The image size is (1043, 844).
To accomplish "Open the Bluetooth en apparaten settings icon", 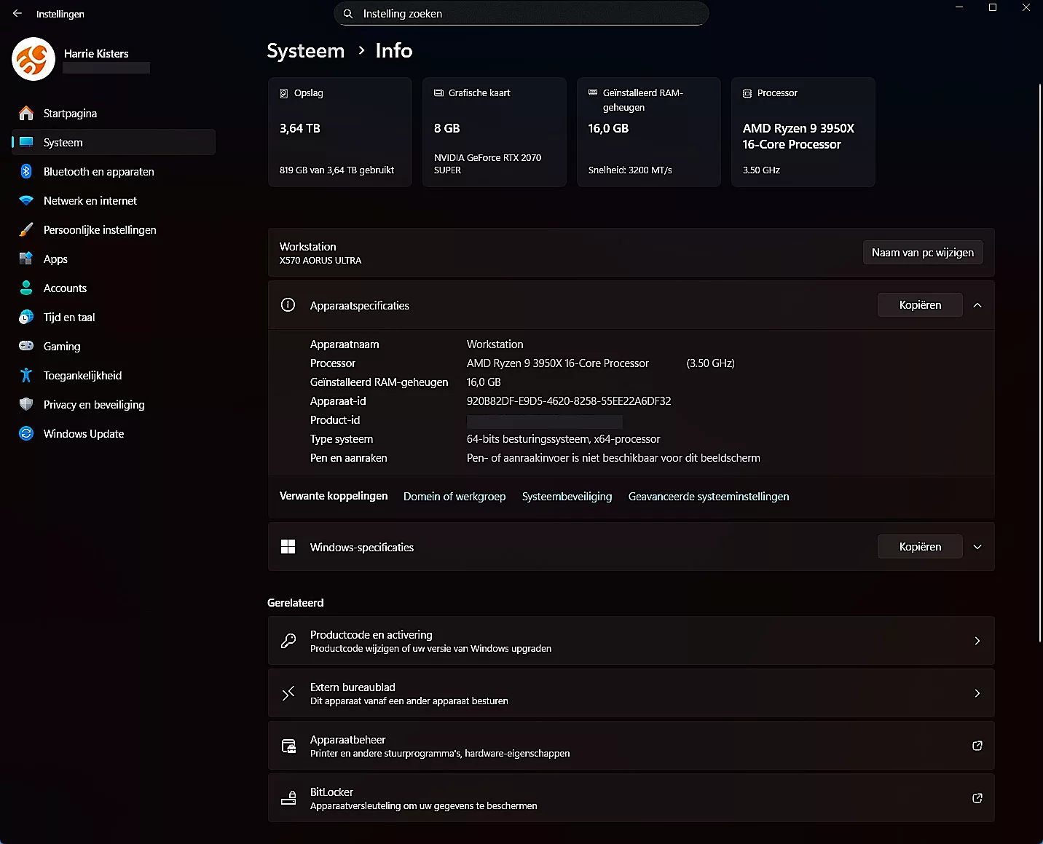I will click(x=26, y=171).
